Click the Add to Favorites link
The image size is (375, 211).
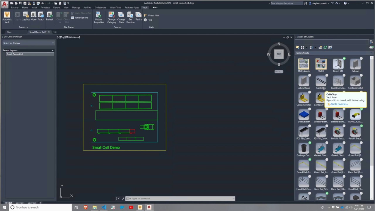tap(339, 104)
